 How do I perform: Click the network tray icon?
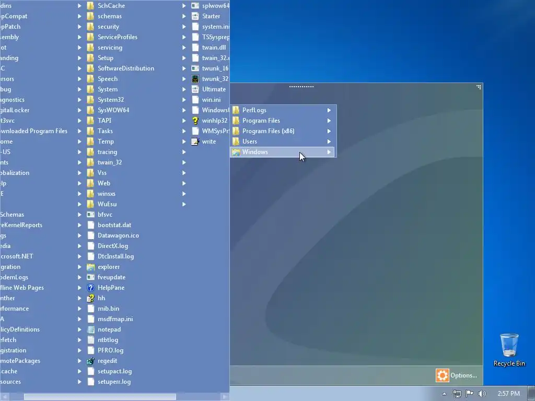pyautogui.click(x=457, y=394)
